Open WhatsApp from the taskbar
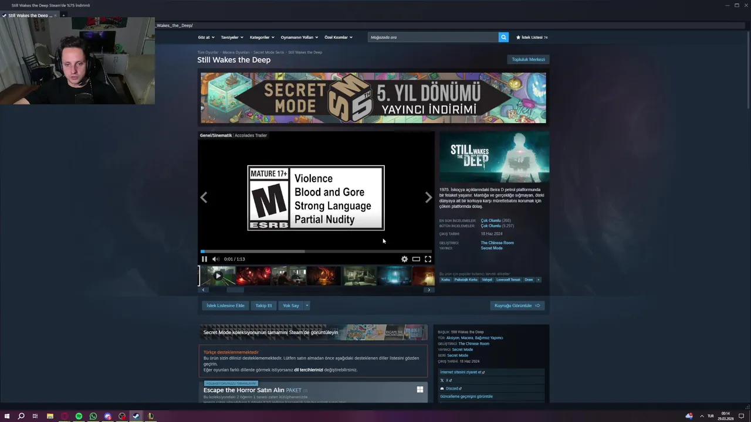This screenshot has width=751, height=422. pos(93,416)
